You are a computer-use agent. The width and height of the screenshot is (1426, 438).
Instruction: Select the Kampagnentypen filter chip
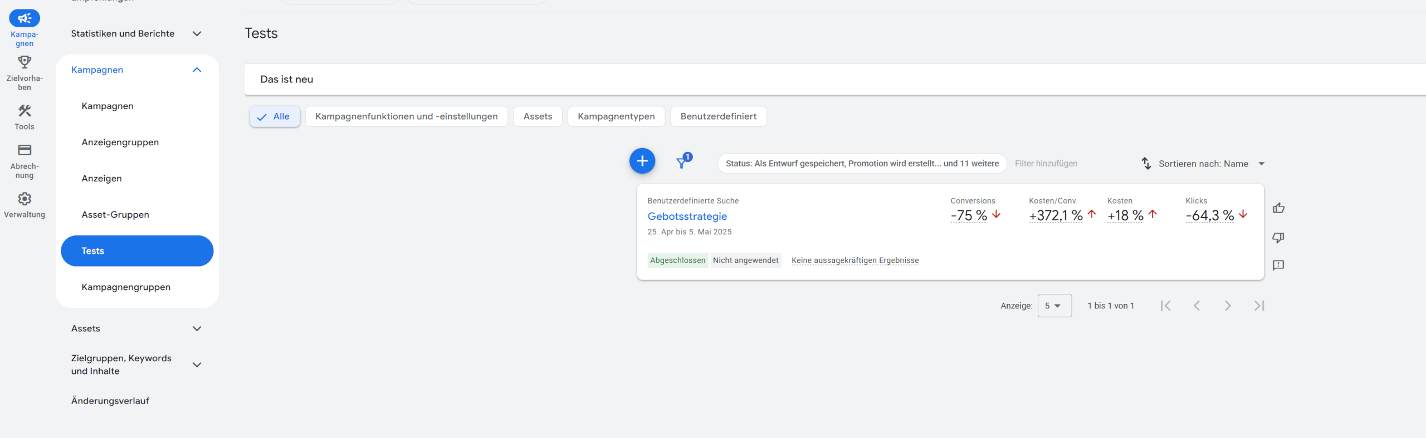pyautogui.click(x=616, y=116)
